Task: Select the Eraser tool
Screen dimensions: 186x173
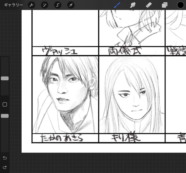Action: coord(149,5)
